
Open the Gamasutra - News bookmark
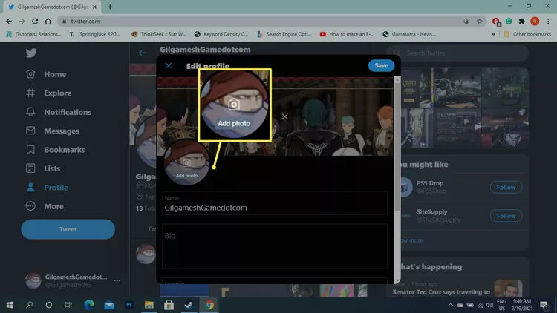pos(409,34)
